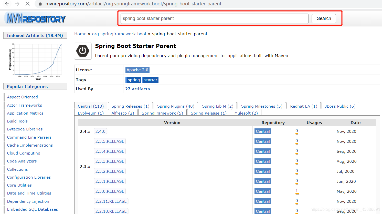Open the org.springframework.boot breadcrumb link
The width and height of the screenshot is (382, 214).
pyautogui.click(x=119, y=34)
